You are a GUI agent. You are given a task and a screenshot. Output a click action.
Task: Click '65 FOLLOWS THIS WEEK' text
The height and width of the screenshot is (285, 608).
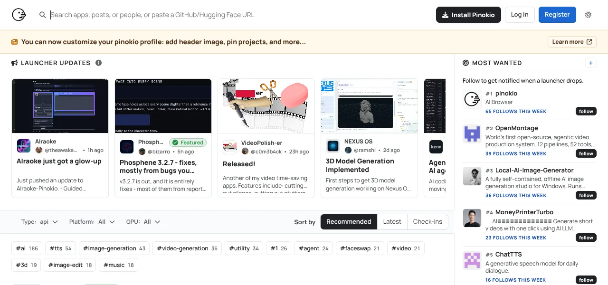516,112
